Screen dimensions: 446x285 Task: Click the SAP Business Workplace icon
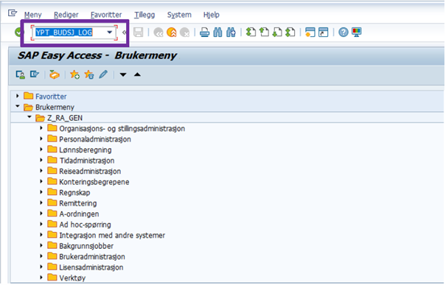(55, 74)
